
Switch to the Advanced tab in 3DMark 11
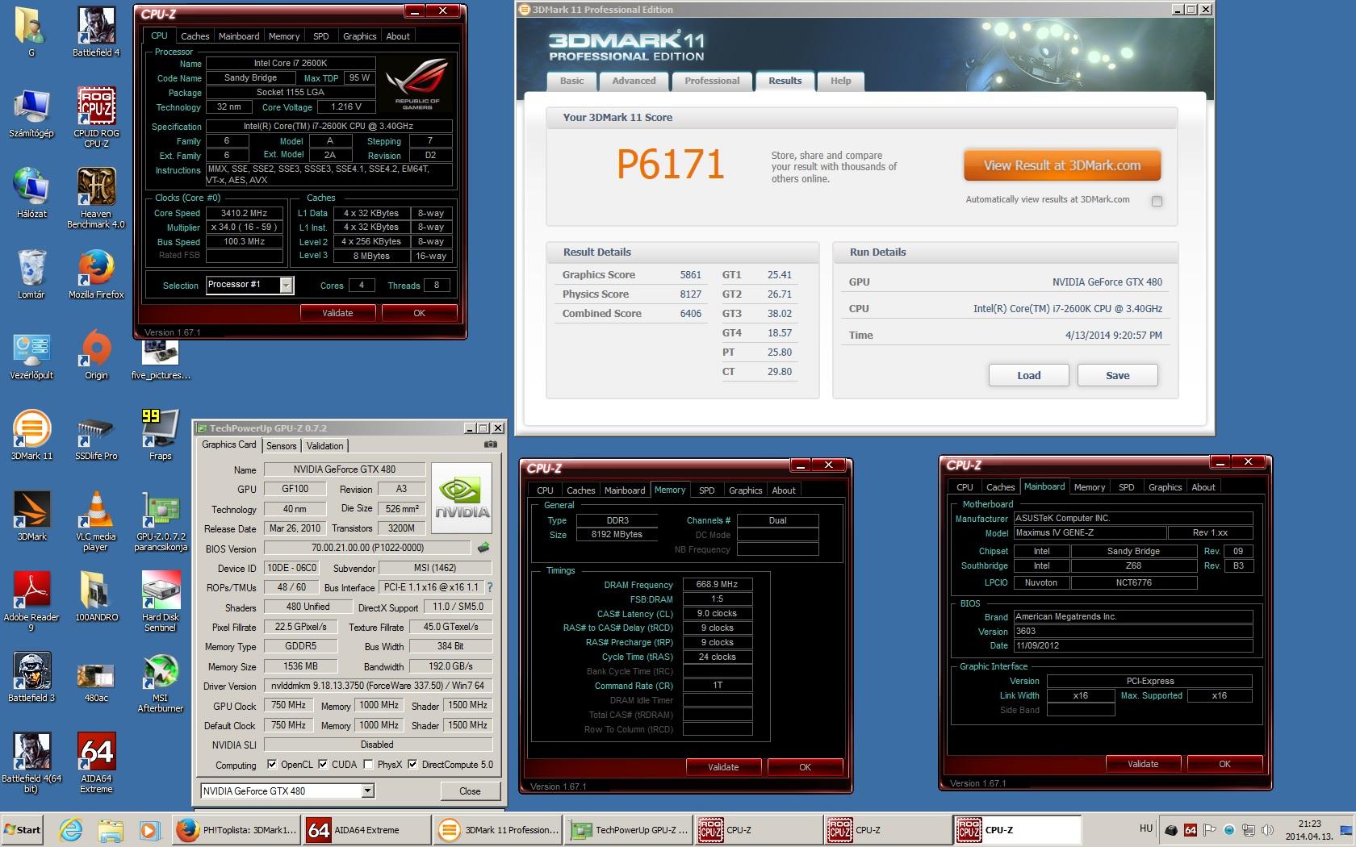tap(634, 81)
